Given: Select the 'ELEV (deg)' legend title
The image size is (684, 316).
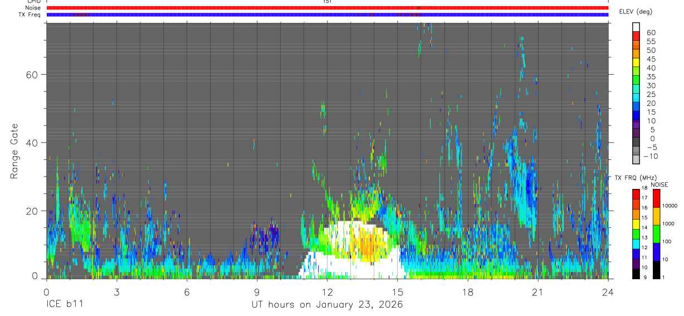Looking at the screenshot, I should [x=636, y=12].
